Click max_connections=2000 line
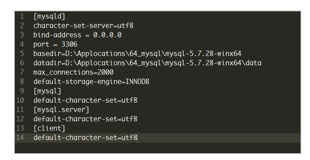This screenshot has width=310, height=160. [x=73, y=72]
